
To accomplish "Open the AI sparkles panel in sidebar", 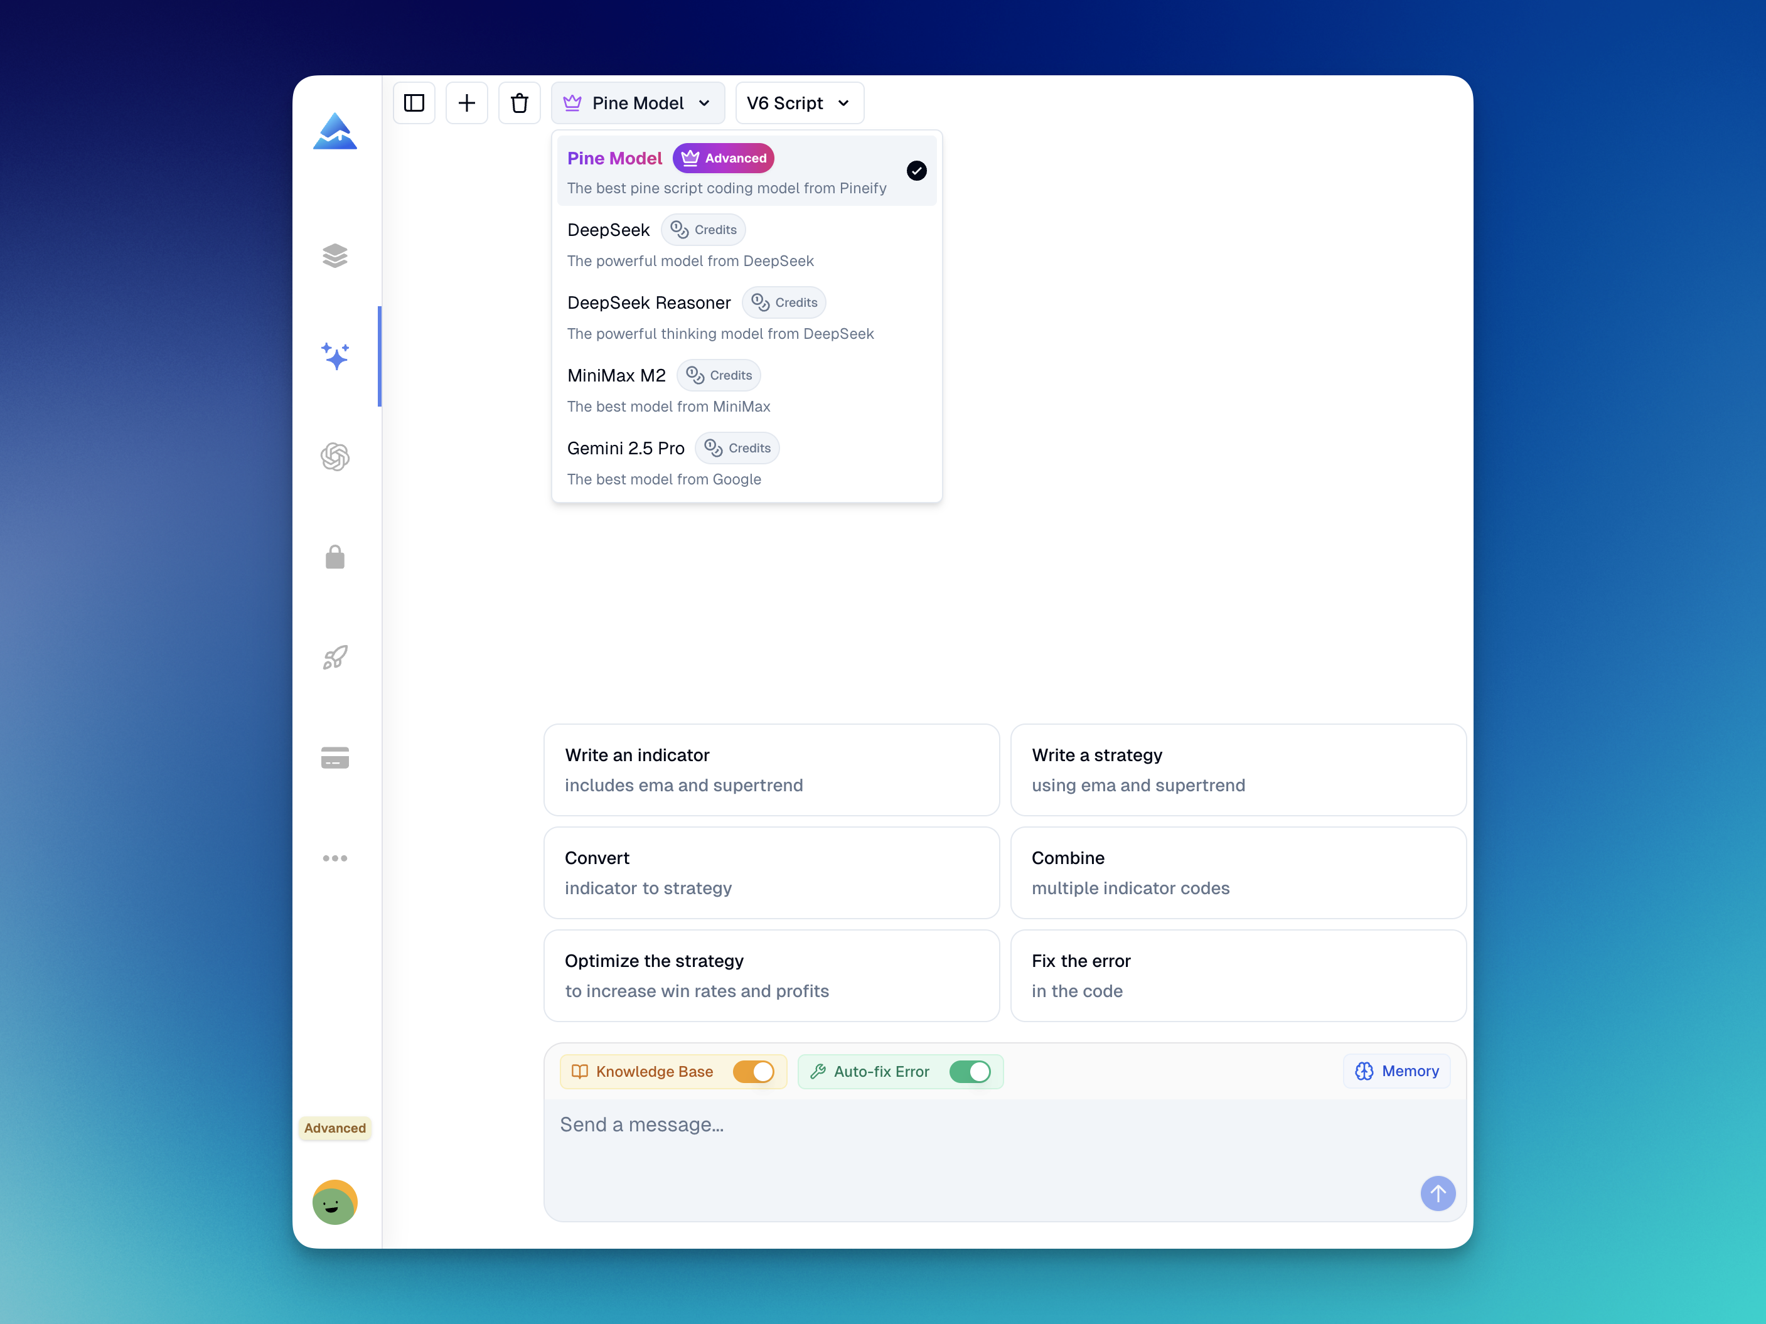I will pyautogui.click(x=334, y=357).
